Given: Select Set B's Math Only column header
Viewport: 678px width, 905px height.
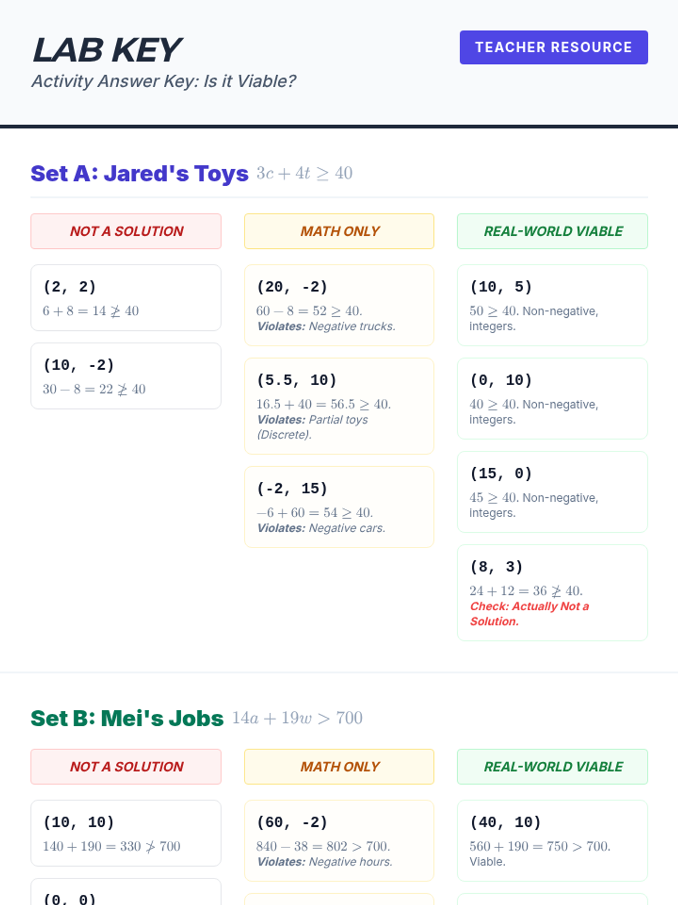Looking at the screenshot, I should click(339, 767).
